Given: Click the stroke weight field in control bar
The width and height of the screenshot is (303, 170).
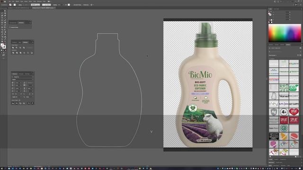Looking at the screenshot, I should [27, 5].
